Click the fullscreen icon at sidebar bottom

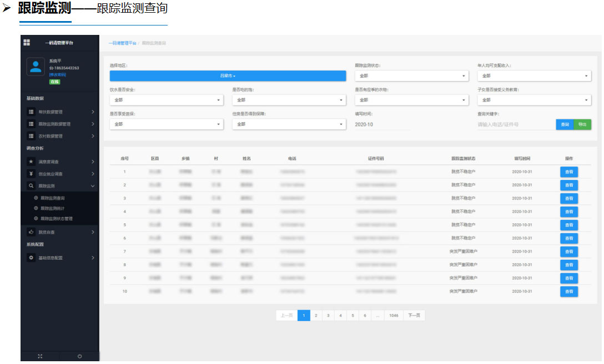pos(40,356)
